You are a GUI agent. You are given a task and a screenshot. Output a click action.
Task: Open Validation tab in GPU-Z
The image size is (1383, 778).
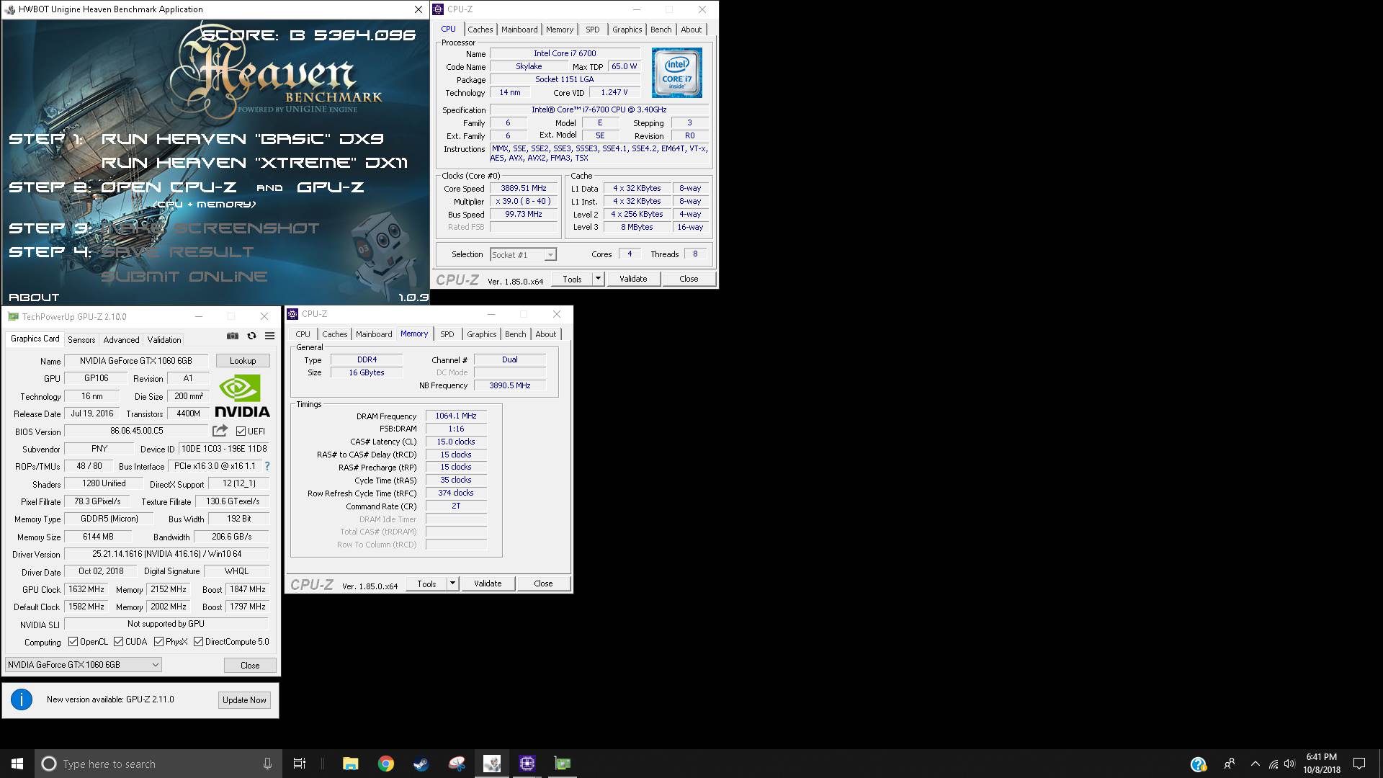click(x=164, y=340)
